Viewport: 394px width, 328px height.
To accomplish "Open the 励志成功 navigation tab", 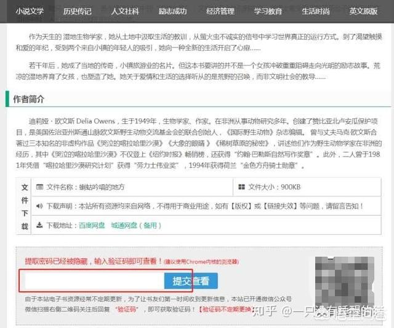I will point(172,11).
